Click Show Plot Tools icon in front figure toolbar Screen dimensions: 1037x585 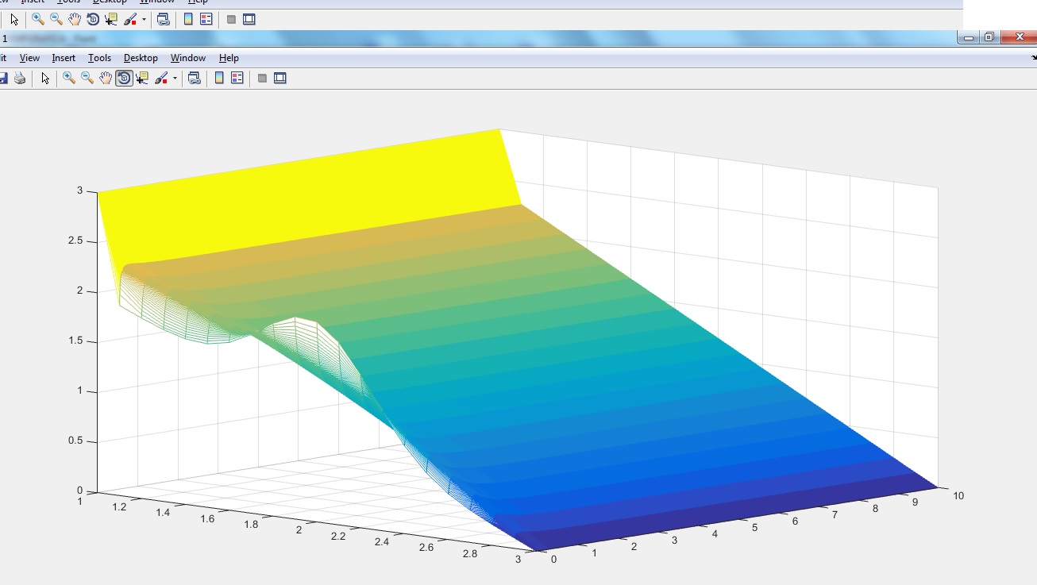point(279,78)
